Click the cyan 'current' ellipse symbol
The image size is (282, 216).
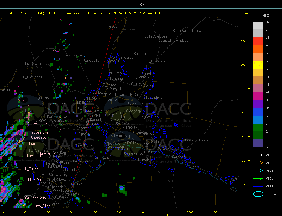click(x=258, y=194)
